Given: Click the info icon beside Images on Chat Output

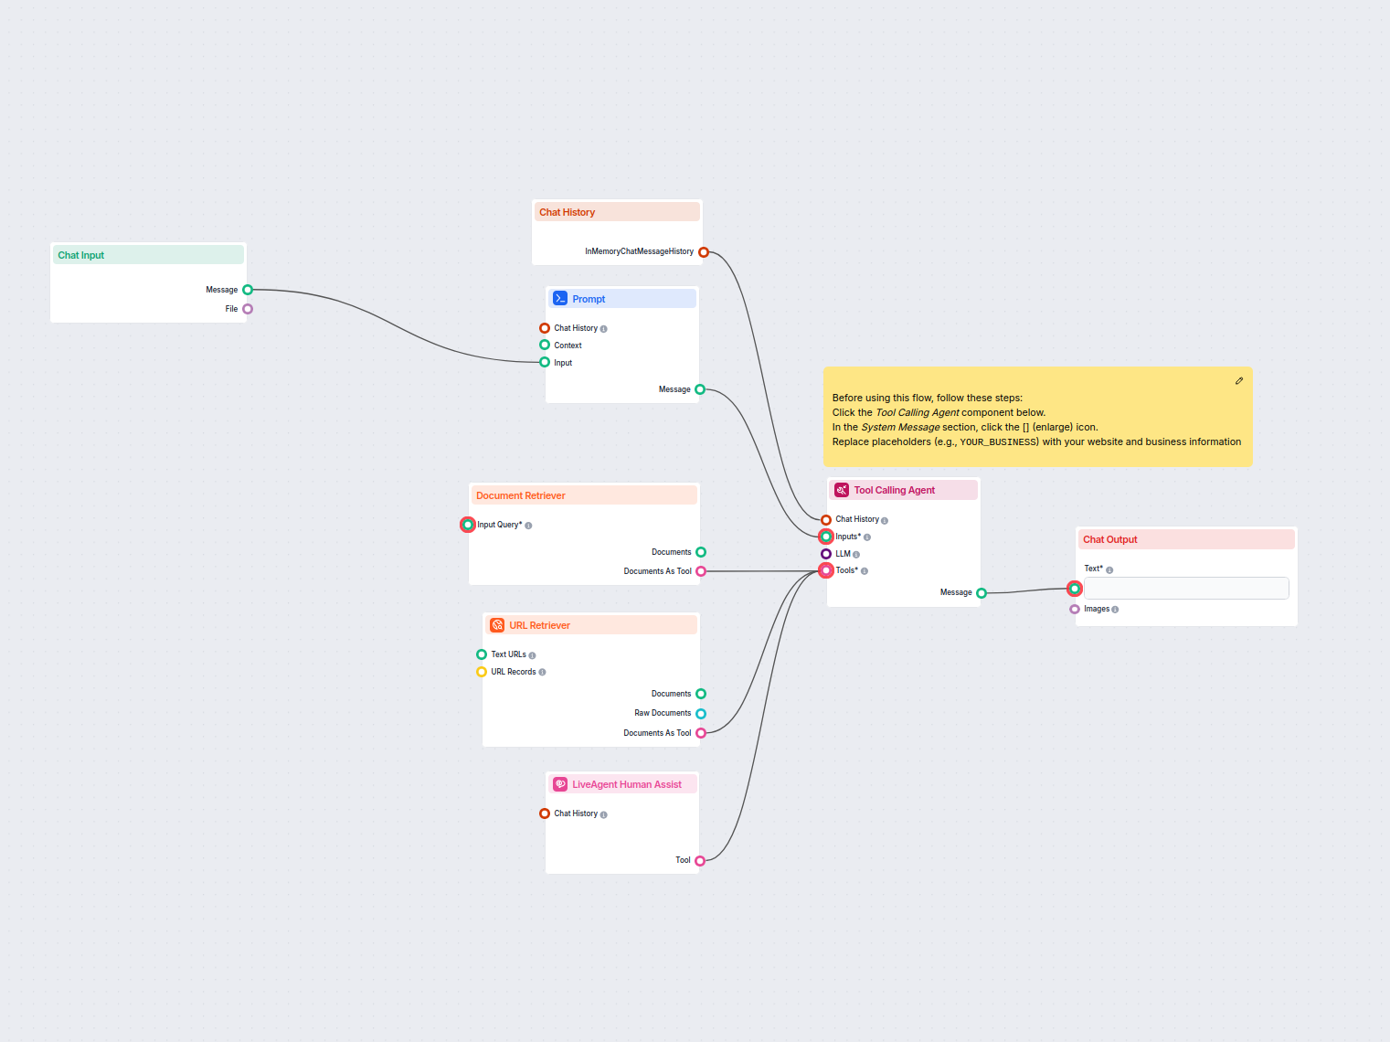Looking at the screenshot, I should click(x=1115, y=609).
